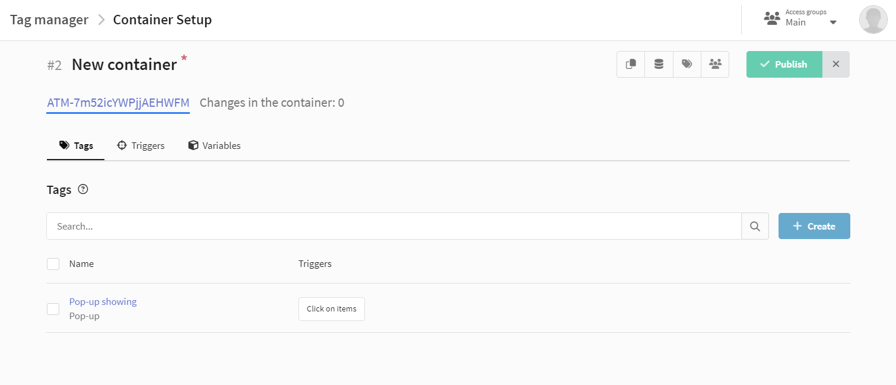Publish the container

point(784,64)
